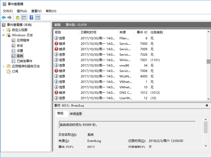211x158 pixels.
Task: Click the 订阅 folder icon
Action: [9, 71]
